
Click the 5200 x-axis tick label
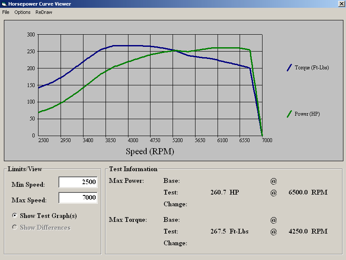177,140
